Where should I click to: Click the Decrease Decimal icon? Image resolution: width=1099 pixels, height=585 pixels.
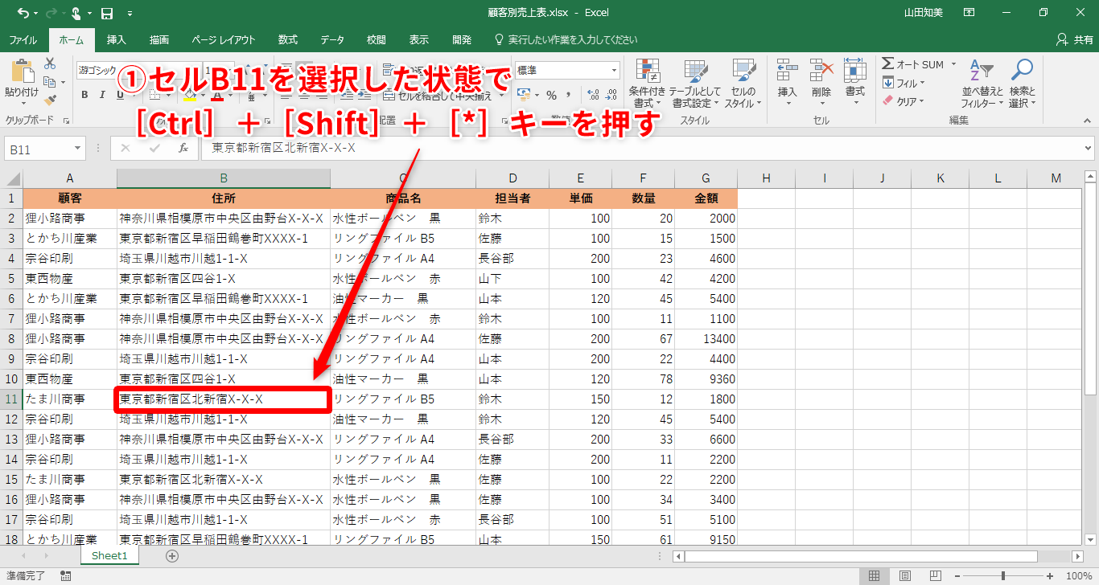click(612, 95)
